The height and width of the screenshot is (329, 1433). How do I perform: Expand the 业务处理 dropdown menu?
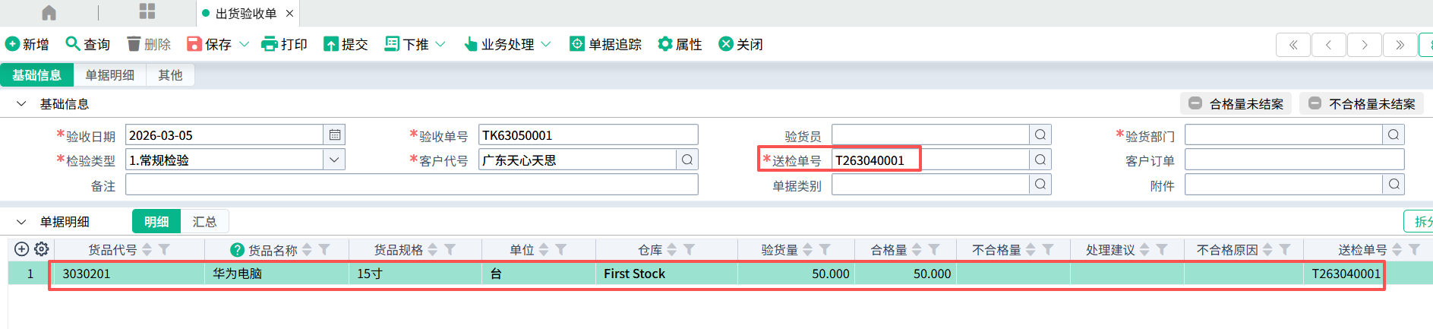(x=546, y=44)
